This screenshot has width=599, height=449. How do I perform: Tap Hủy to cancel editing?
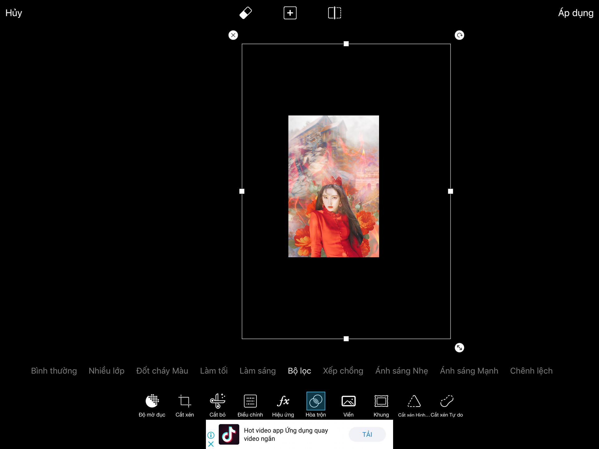pos(14,13)
